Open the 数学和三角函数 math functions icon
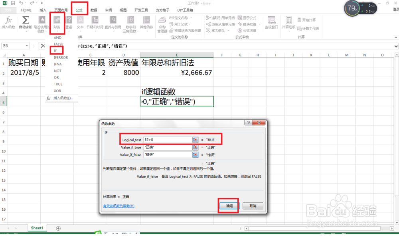Image resolution: width=399 pixels, height=237 pixels. pyautogui.click(x=130, y=20)
